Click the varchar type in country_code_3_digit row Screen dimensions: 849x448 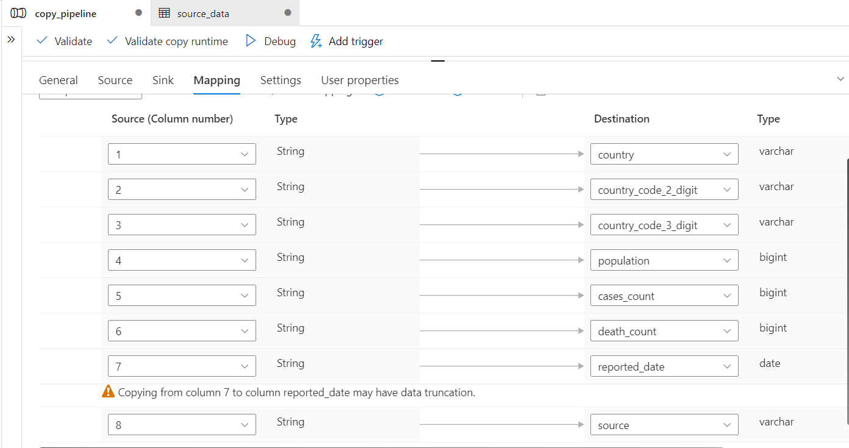click(x=776, y=222)
